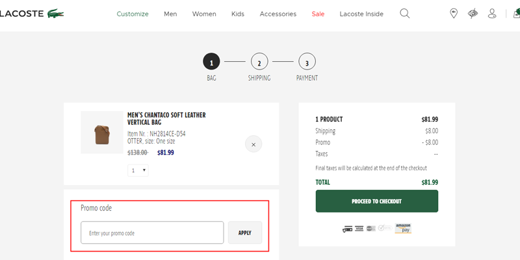The height and width of the screenshot is (260, 520).
Task: Click the Amazon Pay logo
Action: [x=403, y=229]
